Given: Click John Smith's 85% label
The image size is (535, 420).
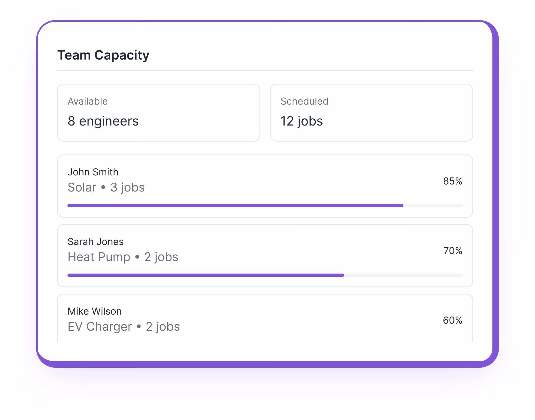Looking at the screenshot, I should [453, 181].
